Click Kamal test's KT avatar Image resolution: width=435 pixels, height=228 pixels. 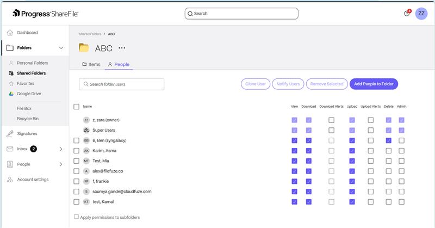(86, 202)
